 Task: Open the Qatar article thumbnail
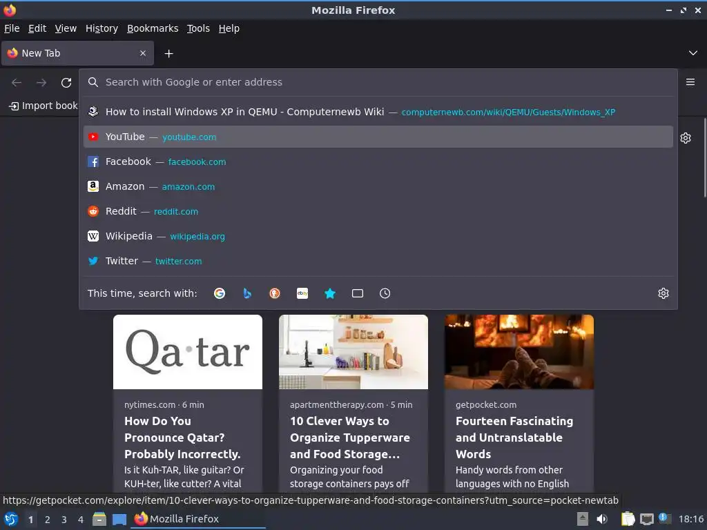point(188,352)
